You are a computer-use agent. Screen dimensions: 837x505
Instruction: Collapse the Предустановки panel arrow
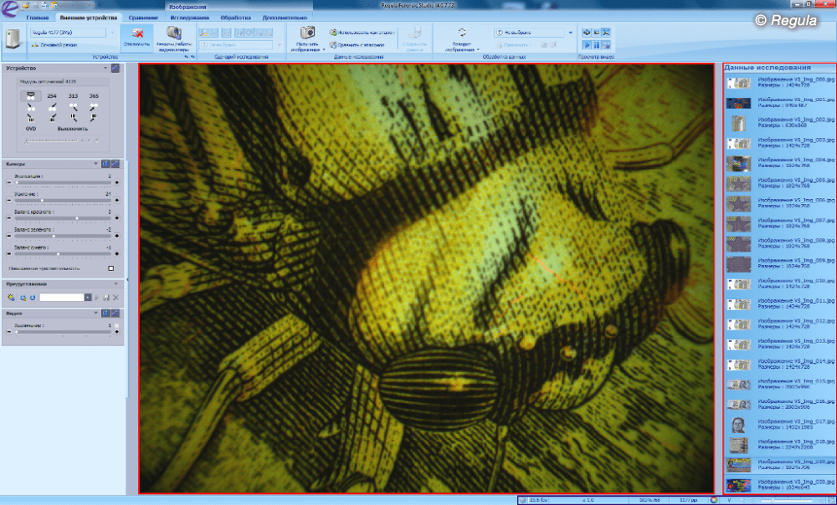116,284
